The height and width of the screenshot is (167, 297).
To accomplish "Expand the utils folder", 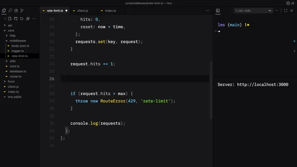I will tap(13, 61).
